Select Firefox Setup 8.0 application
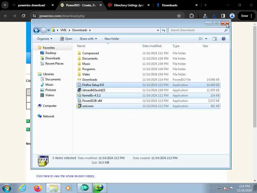The image size is (257, 193). [148, 85]
